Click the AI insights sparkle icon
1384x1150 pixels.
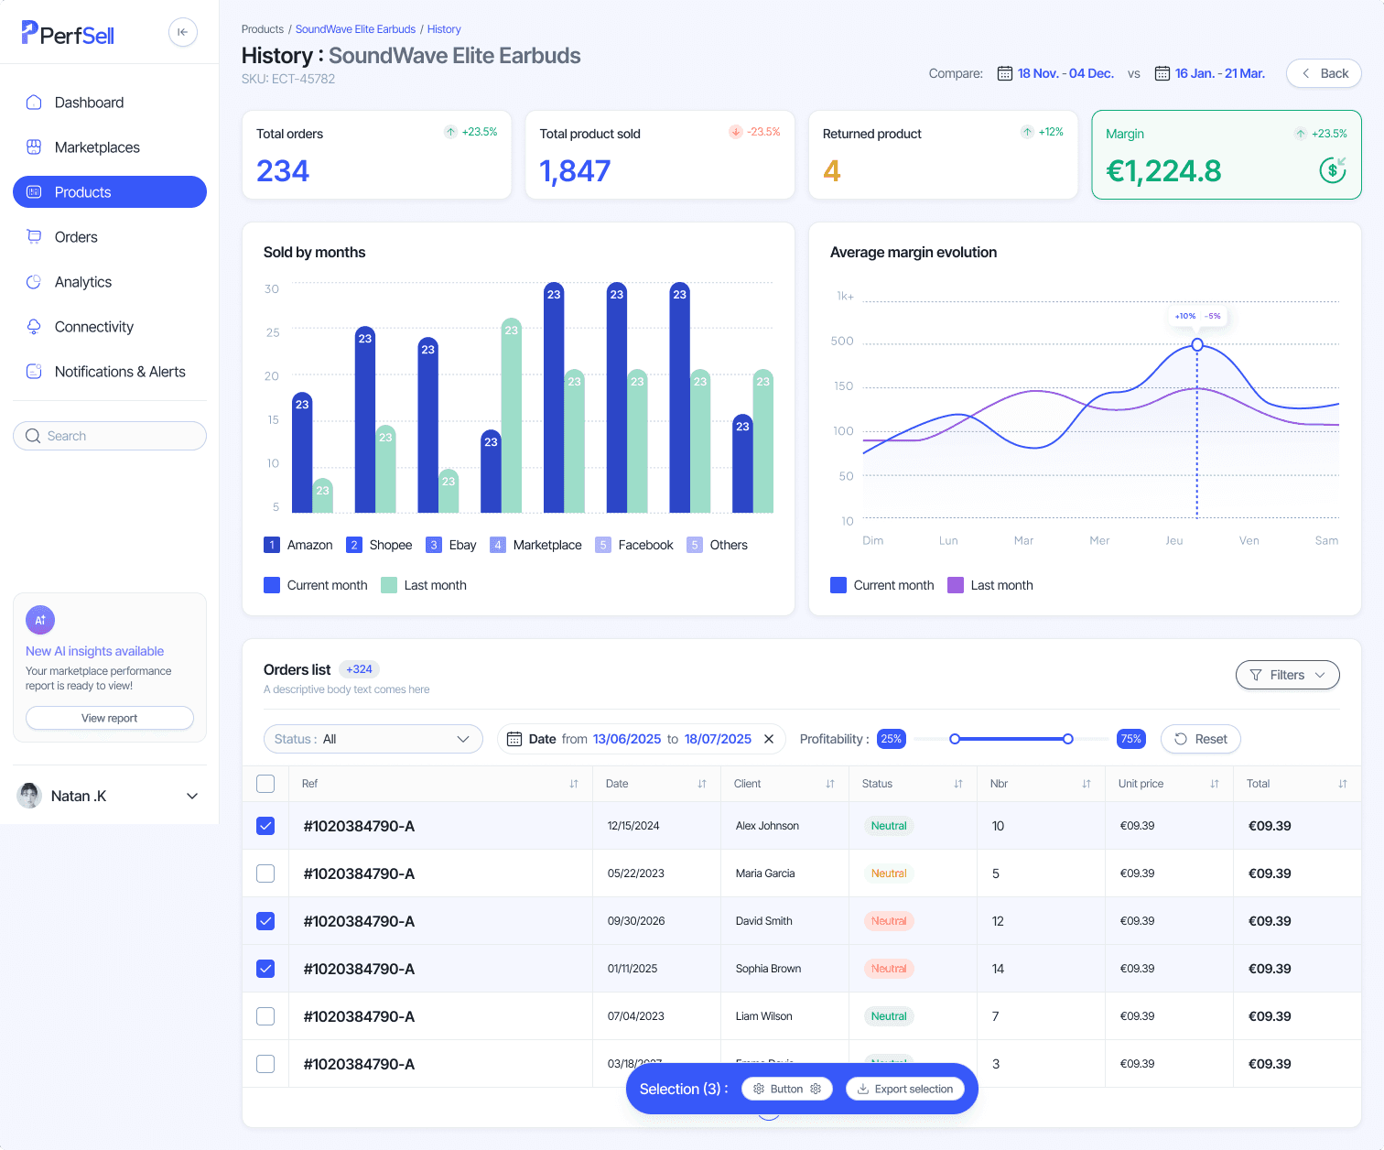pyautogui.click(x=40, y=620)
